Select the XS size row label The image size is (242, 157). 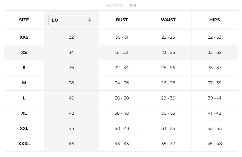click(x=24, y=52)
